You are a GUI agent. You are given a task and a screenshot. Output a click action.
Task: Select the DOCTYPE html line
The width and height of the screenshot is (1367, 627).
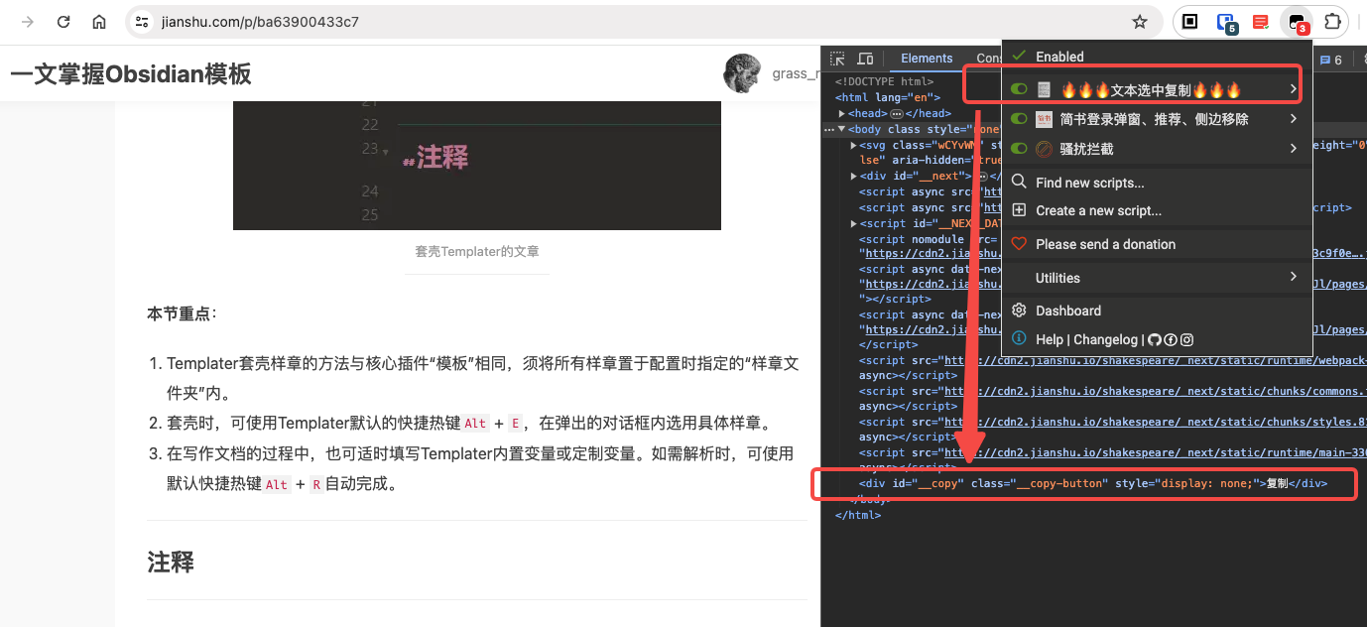(884, 81)
